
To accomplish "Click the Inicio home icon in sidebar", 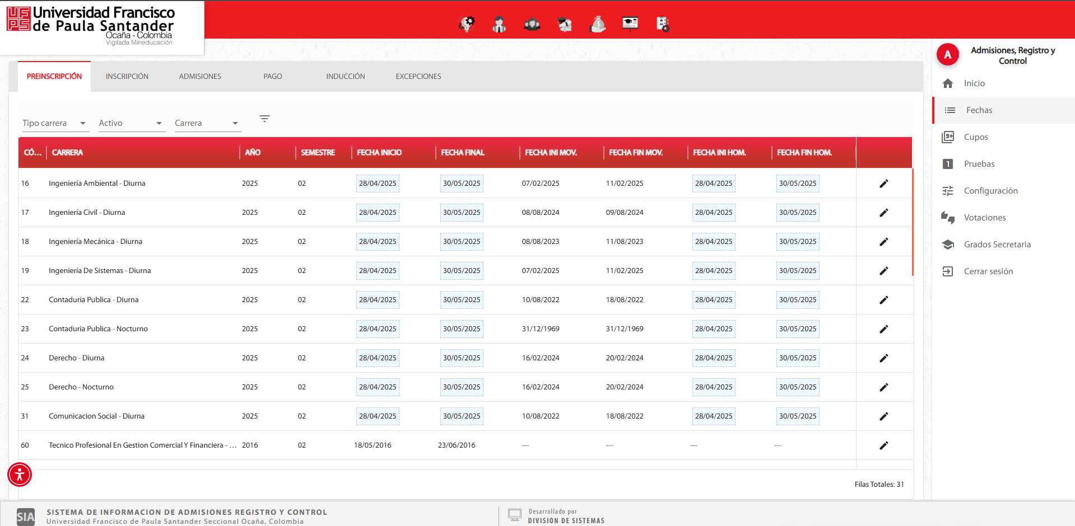I will tap(948, 83).
